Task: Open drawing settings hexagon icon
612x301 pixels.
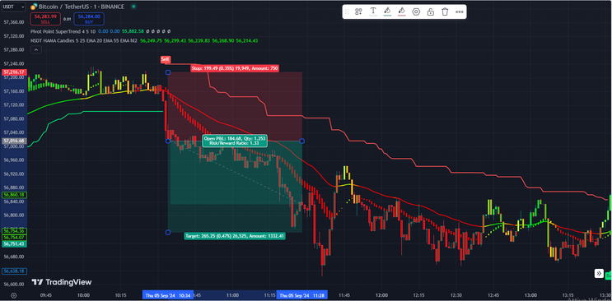Action: click(416, 12)
